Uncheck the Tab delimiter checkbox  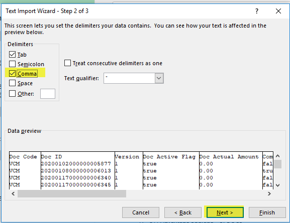tap(12, 55)
